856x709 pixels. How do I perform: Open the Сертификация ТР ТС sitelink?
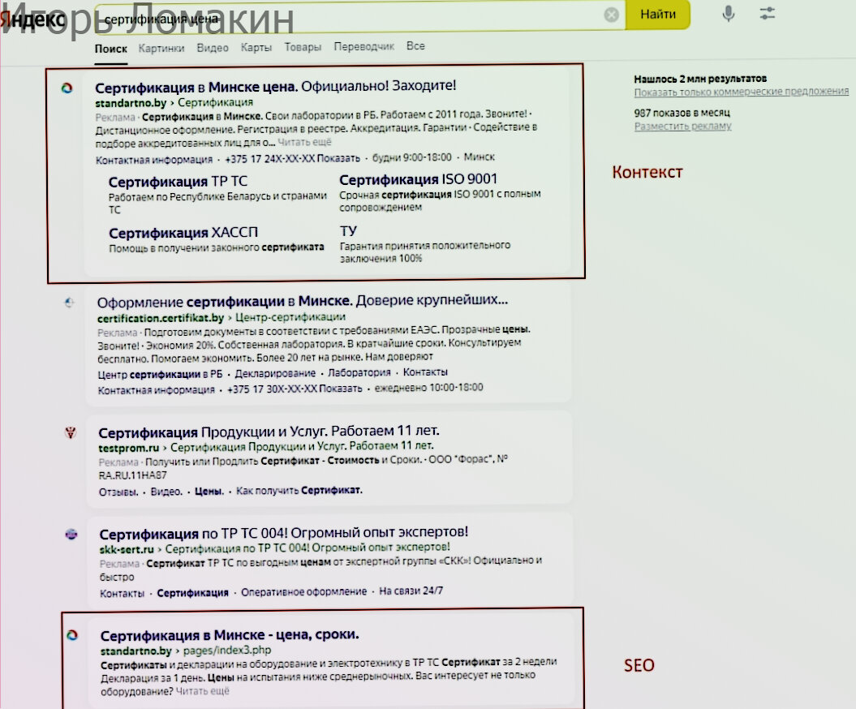pyautogui.click(x=178, y=181)
